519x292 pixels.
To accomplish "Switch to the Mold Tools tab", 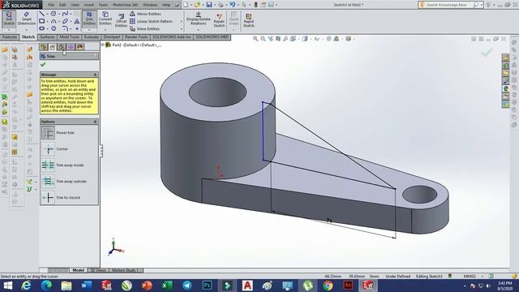I will pyautogui.click(x=69, y=37).
